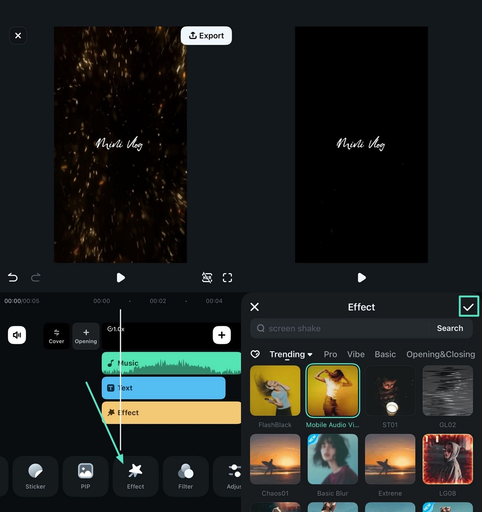Open the Cover option
482x512 pixels.
[x=56, y=336]
